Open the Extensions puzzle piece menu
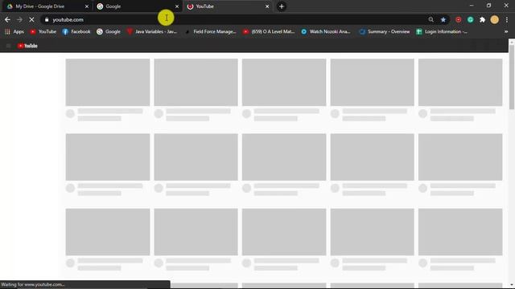The image size is (515, 289). click(x=482, y=19)
